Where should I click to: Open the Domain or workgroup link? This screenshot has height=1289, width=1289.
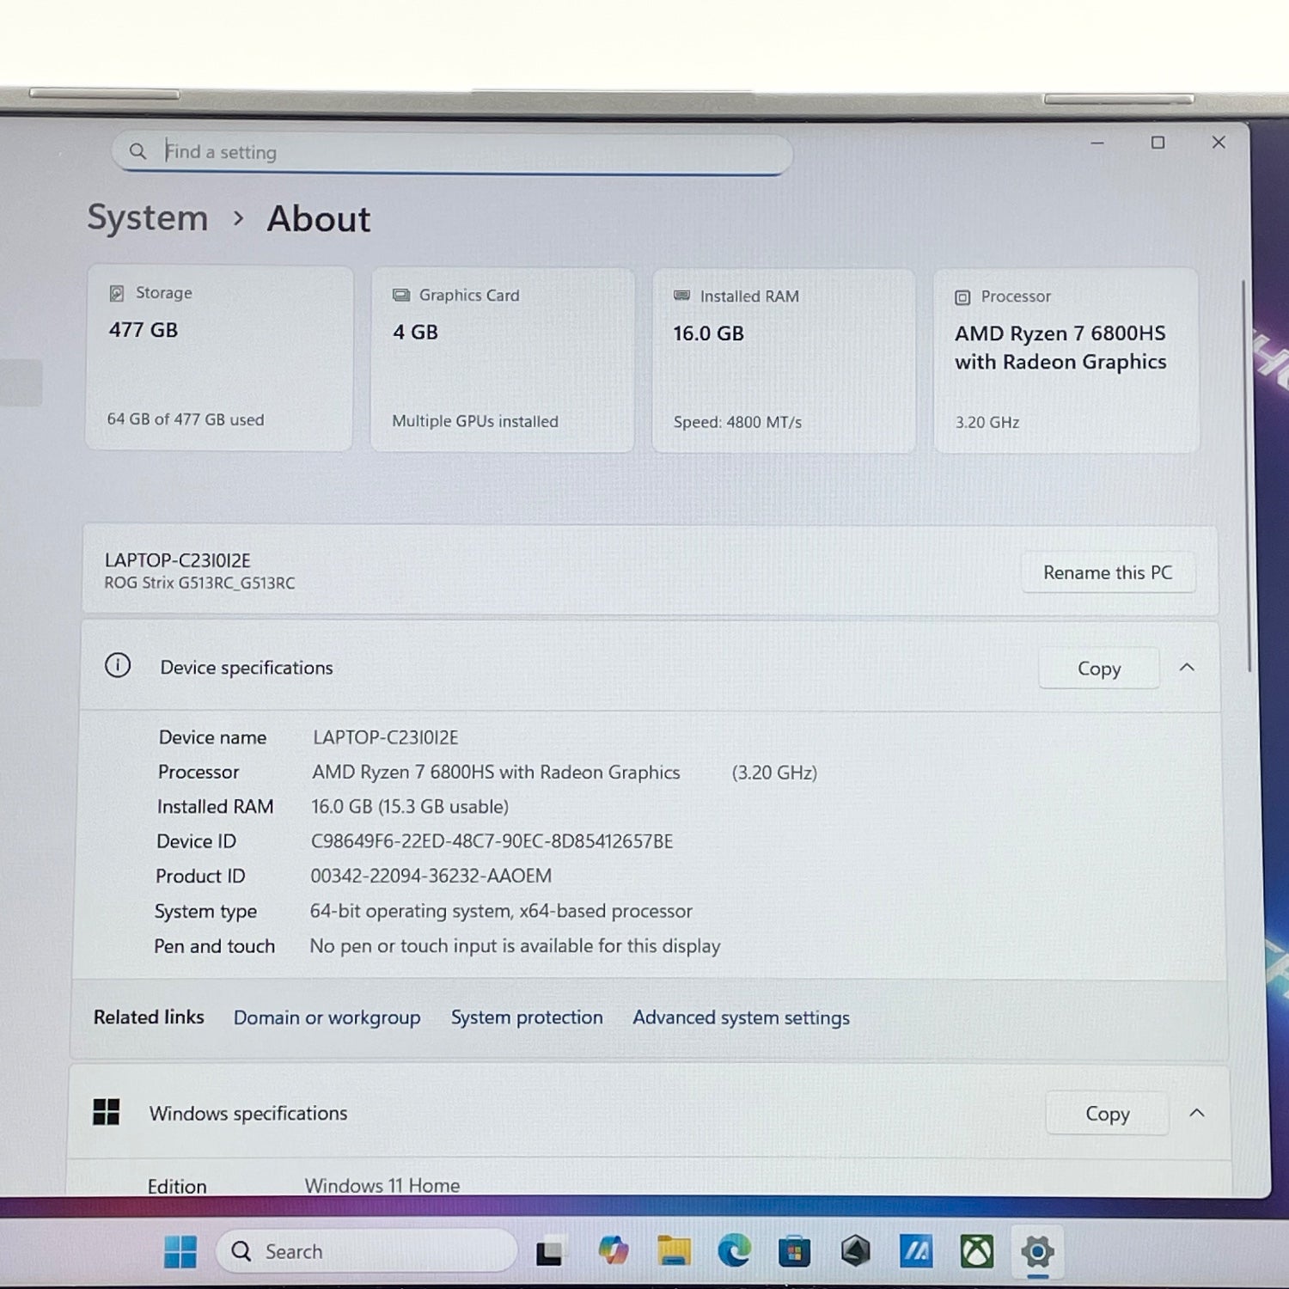click(x=327, y=1017)
